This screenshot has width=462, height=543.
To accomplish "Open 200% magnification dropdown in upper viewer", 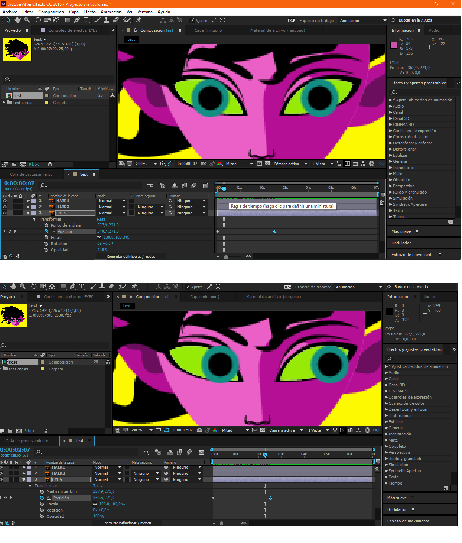I will click(x=146, y=164).
